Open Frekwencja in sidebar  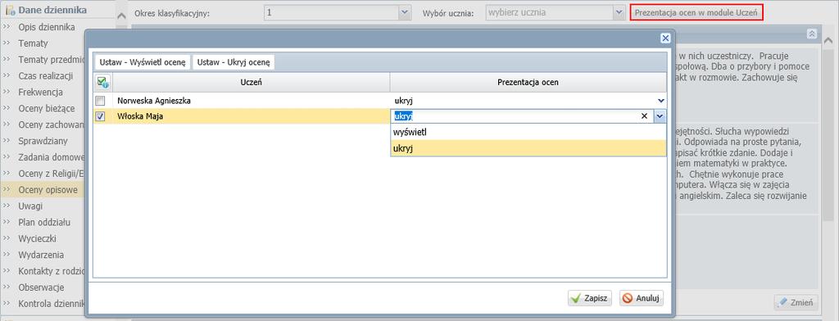[x=40, y=92]
